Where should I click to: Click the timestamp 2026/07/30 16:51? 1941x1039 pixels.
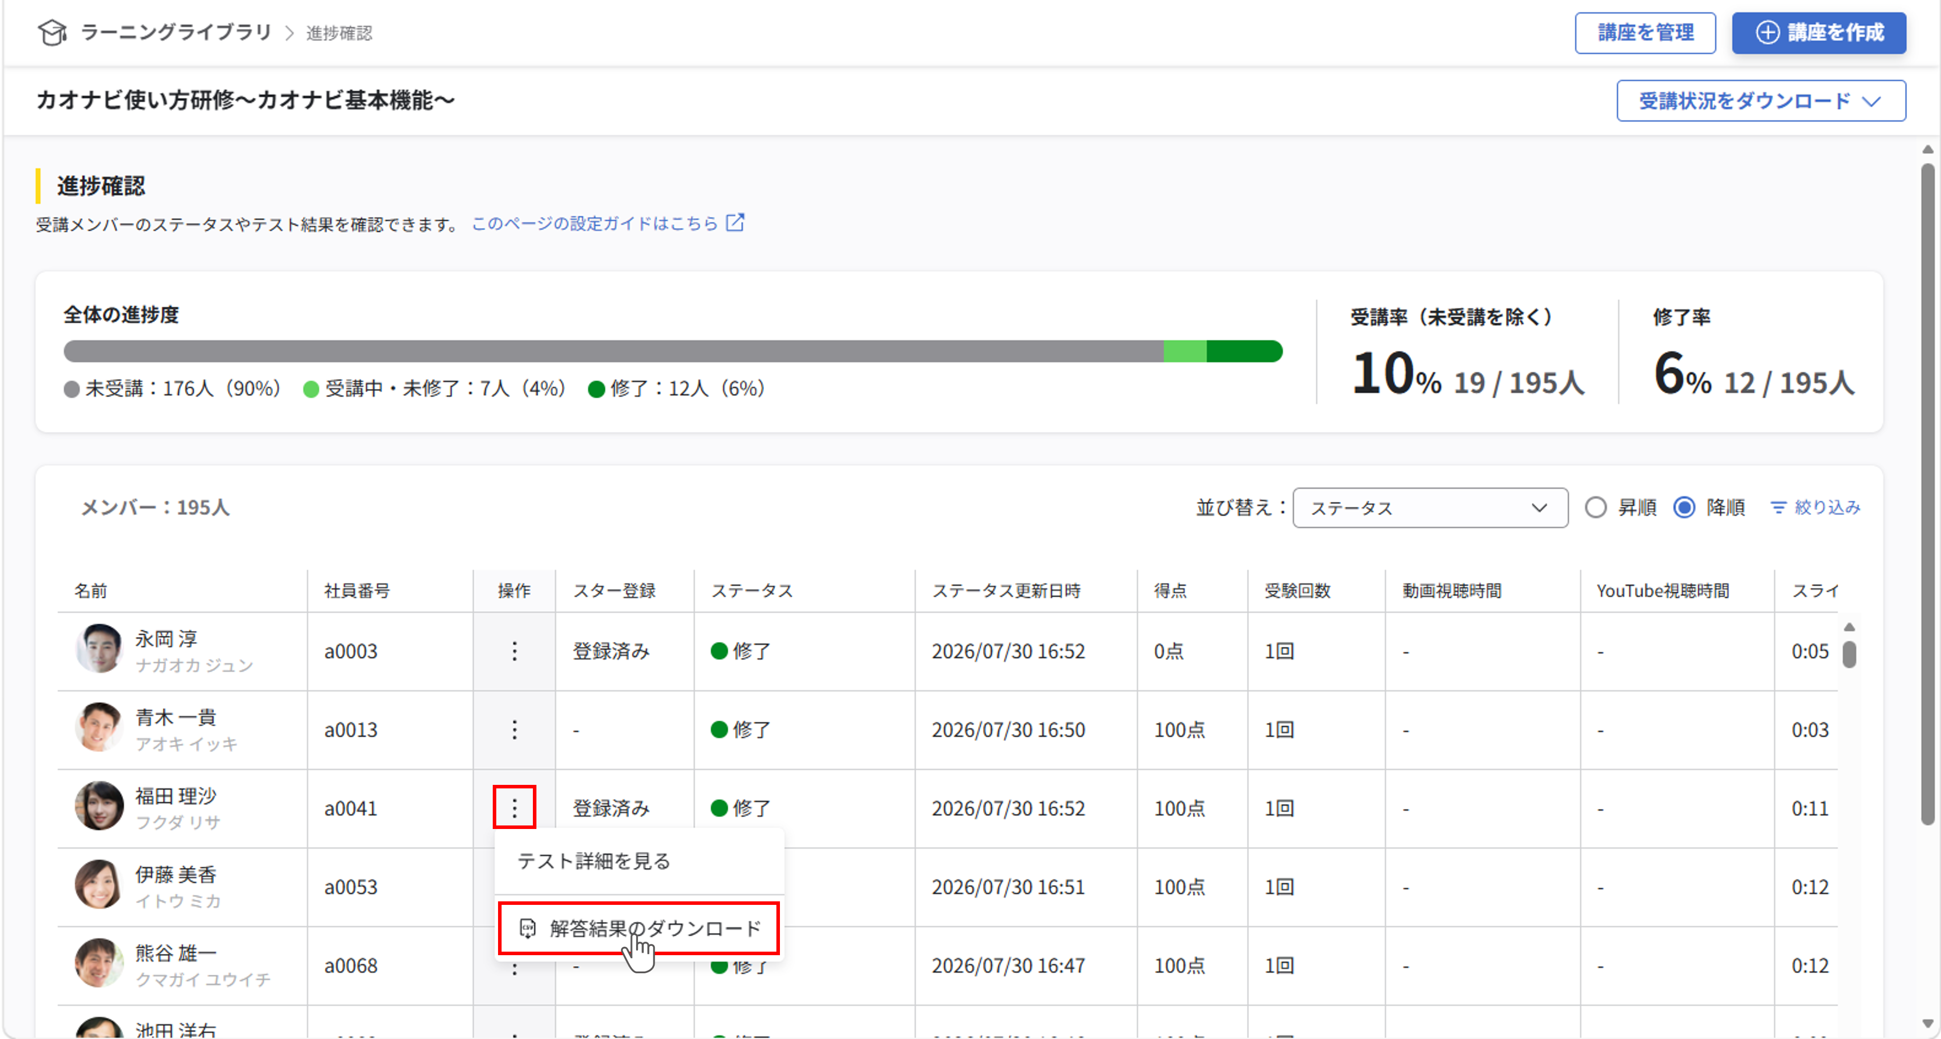coord(1008,887)
